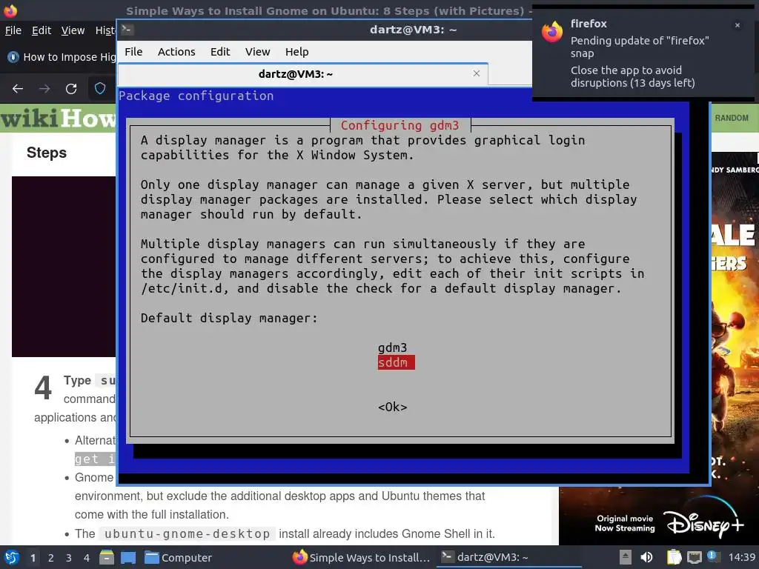Open Firefox View menu
The width and height of the screenshot is (759, 569).
coord(73,30)
